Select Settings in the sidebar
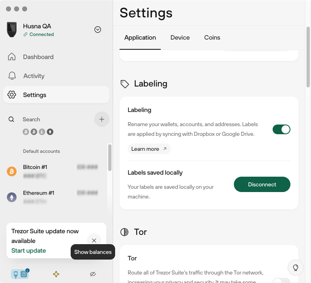 tap(56, 95)
